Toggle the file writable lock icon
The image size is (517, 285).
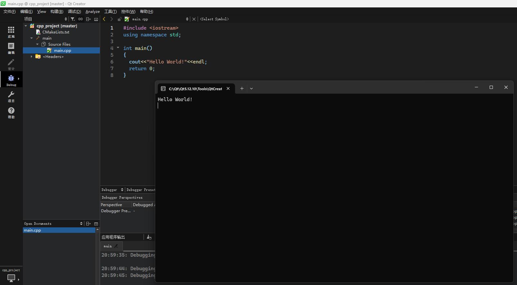coord(119,19)
